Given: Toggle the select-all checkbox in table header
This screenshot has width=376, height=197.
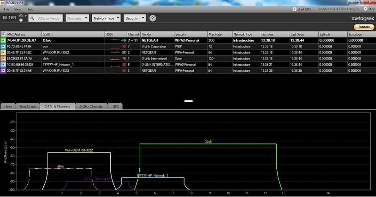Looking at the screenshot, I should [3, 35].
